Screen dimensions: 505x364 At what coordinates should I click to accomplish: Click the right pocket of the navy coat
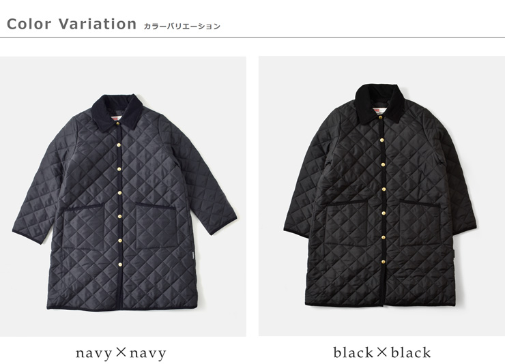tap(156, 225)
